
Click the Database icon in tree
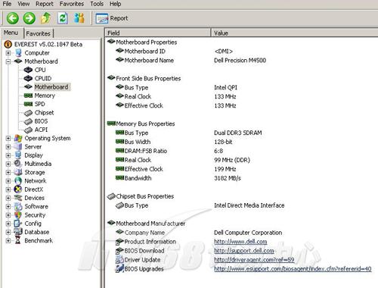18,232
